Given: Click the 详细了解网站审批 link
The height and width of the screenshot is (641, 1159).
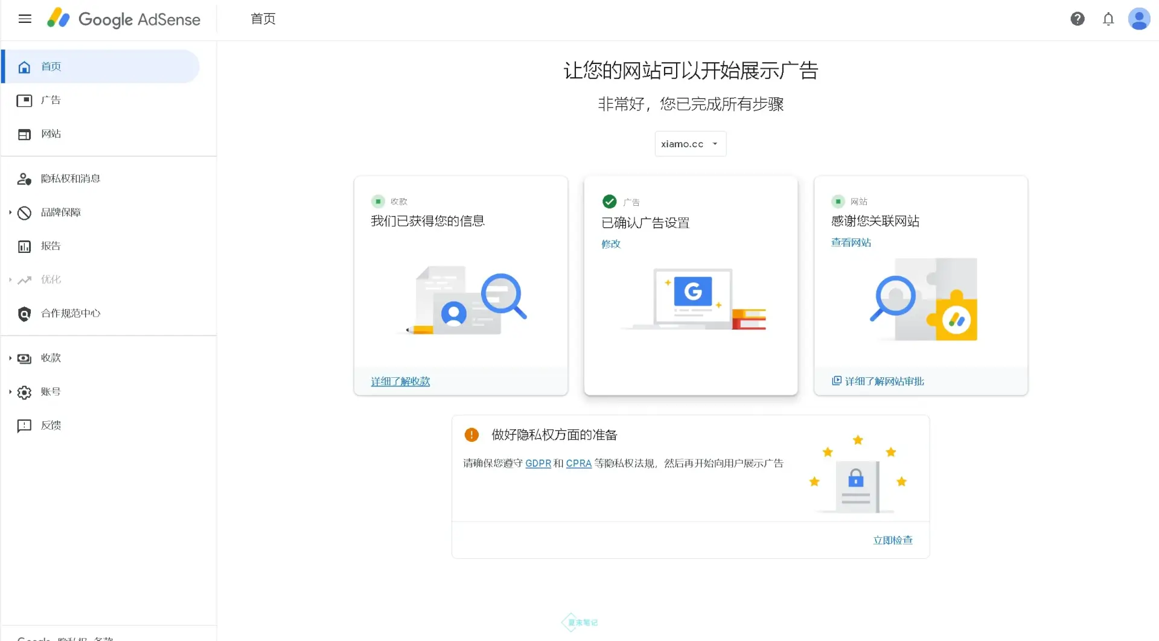Looking at the screenshot, I should (x=884, y=381).
